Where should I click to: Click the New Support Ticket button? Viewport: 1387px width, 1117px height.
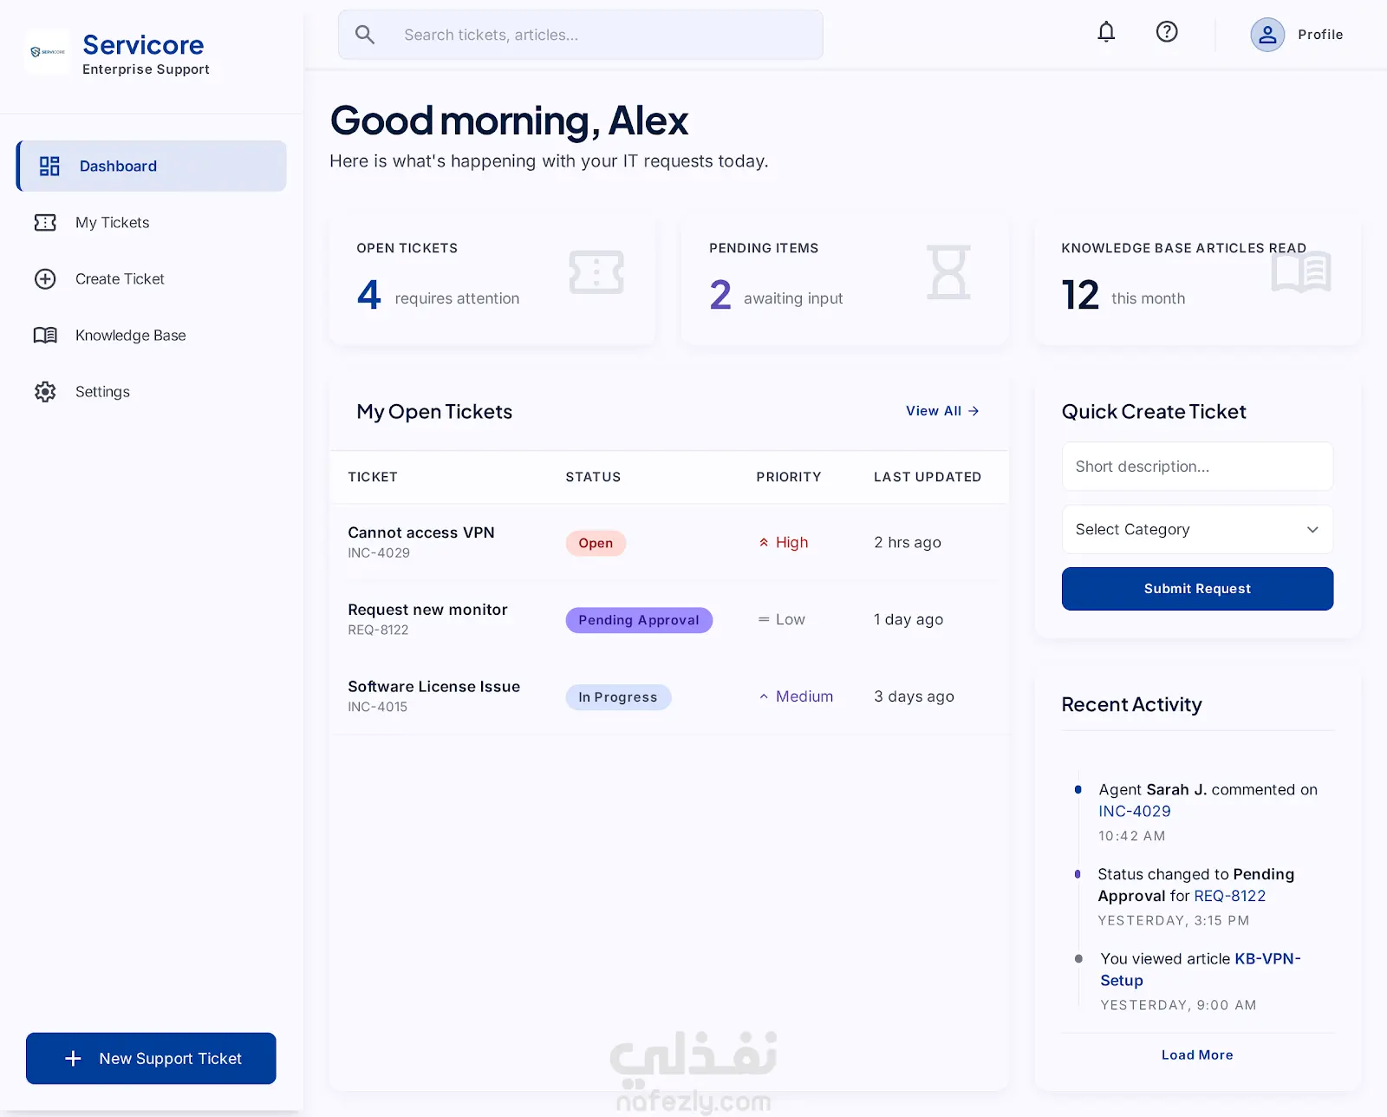coord(151,1058)
